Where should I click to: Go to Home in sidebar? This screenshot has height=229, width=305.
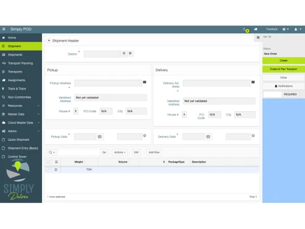(21, 38)
